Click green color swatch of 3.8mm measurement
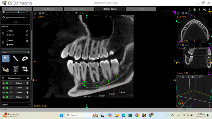The width and height of the screenshot is (212, 119). (x=7, y=97)
